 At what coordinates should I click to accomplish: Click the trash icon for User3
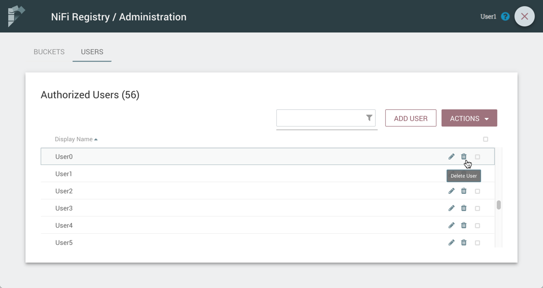463,209
